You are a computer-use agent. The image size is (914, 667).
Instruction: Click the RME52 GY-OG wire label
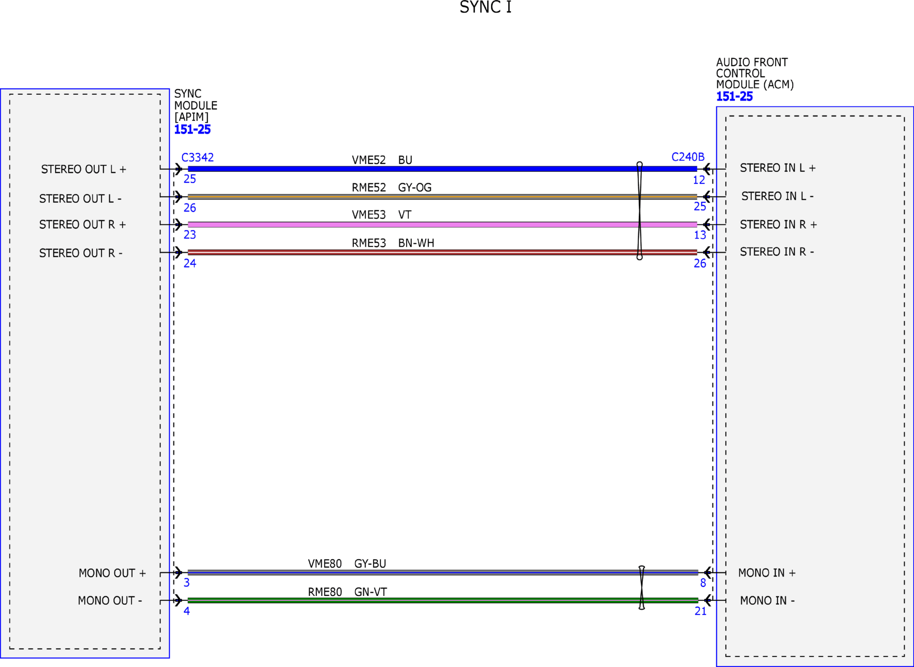tap(391, 187)
